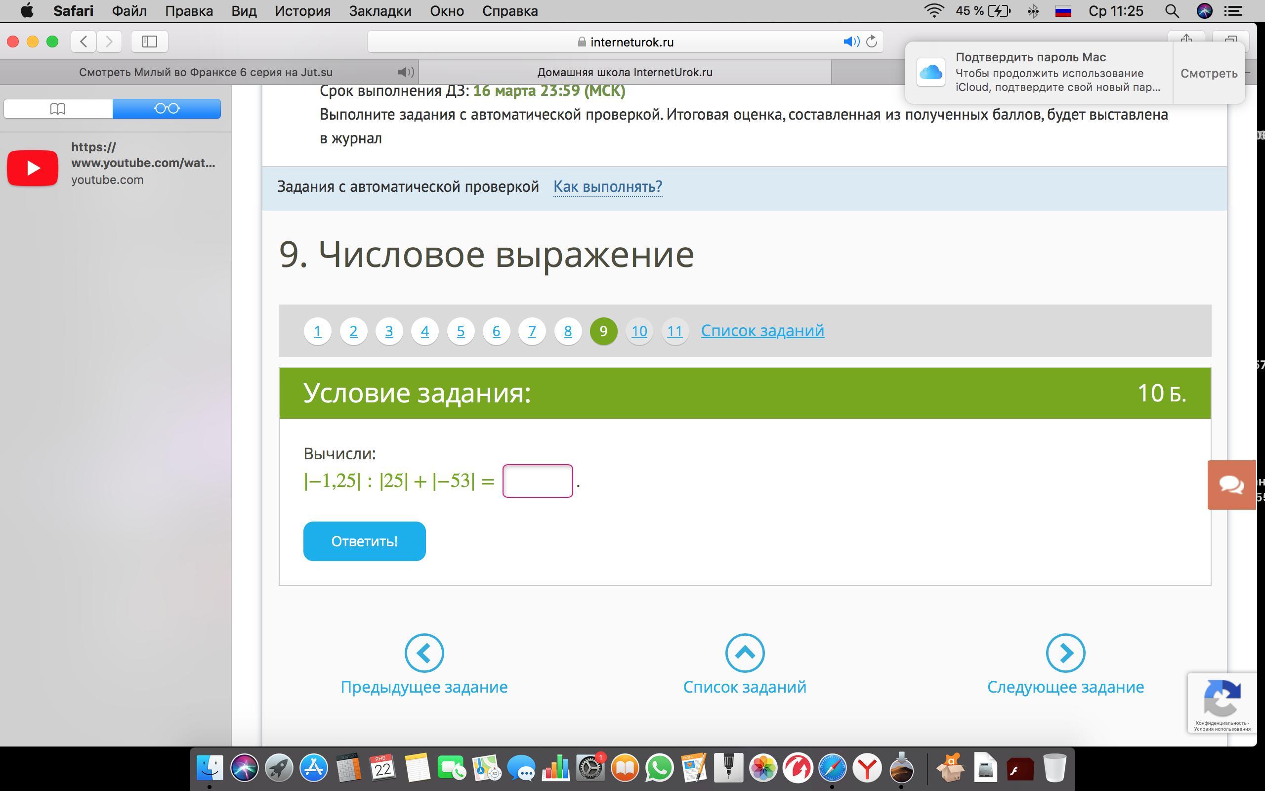
Task: Open the Как выполнять? help link
Action: (x=607, y=186)
